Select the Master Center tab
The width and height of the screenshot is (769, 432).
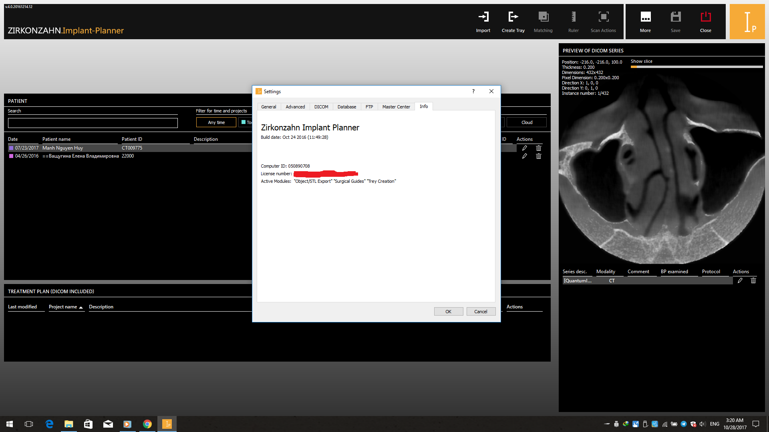pos(396,107)
